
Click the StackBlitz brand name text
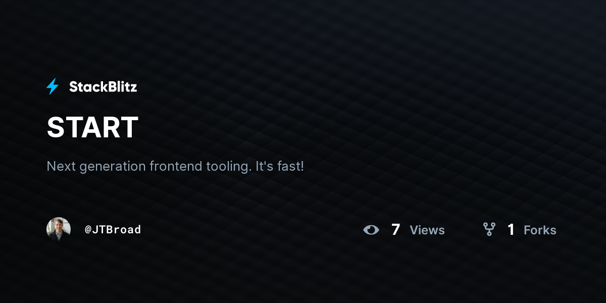(x=103, y=87)
